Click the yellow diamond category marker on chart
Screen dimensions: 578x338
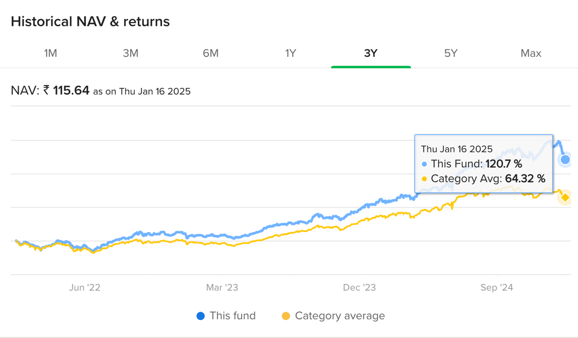coord(564,197)
